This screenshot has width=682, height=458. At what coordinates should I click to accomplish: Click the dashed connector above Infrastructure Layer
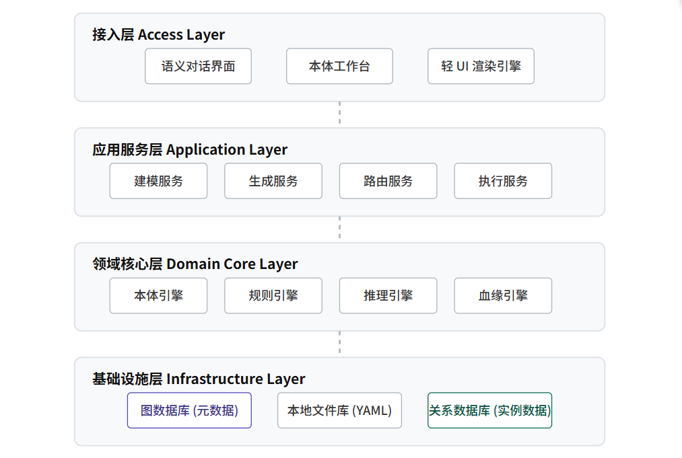coord(339,344)
